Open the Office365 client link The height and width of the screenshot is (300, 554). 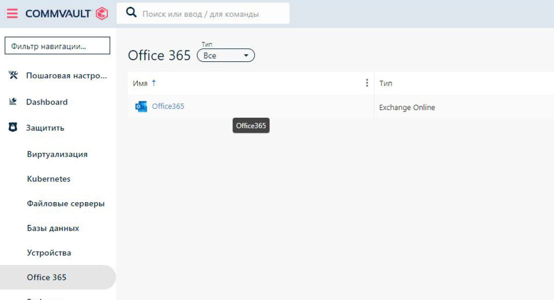(x=168, y=106)
